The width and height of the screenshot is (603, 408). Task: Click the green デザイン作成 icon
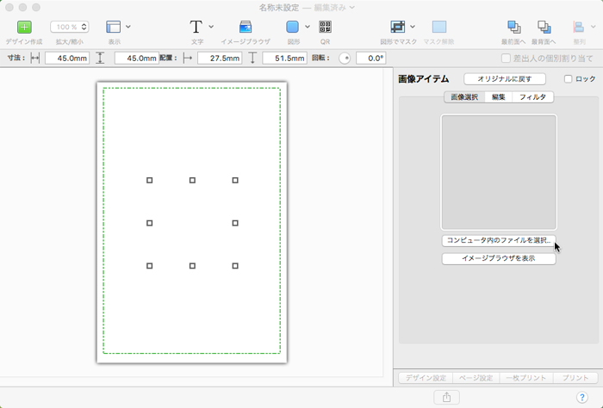pyautogui.click(x=24, y=27)
